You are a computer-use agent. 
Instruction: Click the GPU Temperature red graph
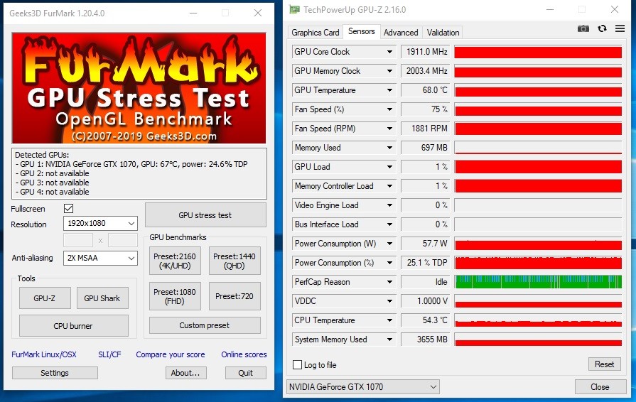tap(538, 90)
